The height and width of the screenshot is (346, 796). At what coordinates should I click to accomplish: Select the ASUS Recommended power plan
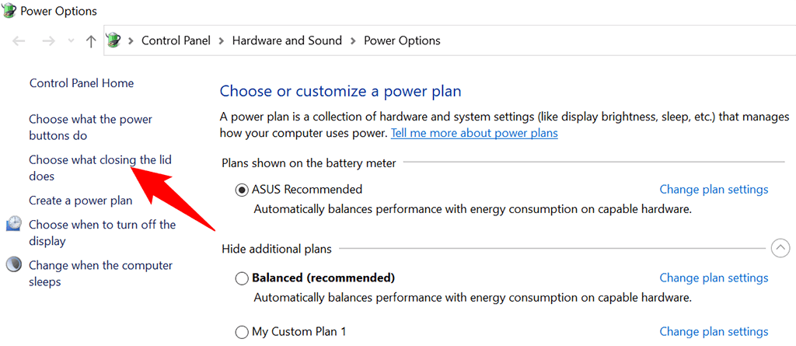pos(243,190)
